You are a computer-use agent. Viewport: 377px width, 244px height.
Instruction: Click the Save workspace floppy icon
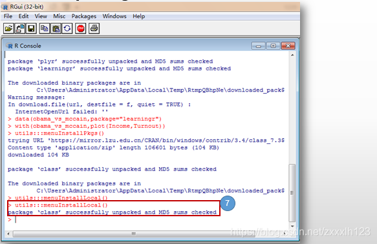pyautogui.click(x=31, y=28)
